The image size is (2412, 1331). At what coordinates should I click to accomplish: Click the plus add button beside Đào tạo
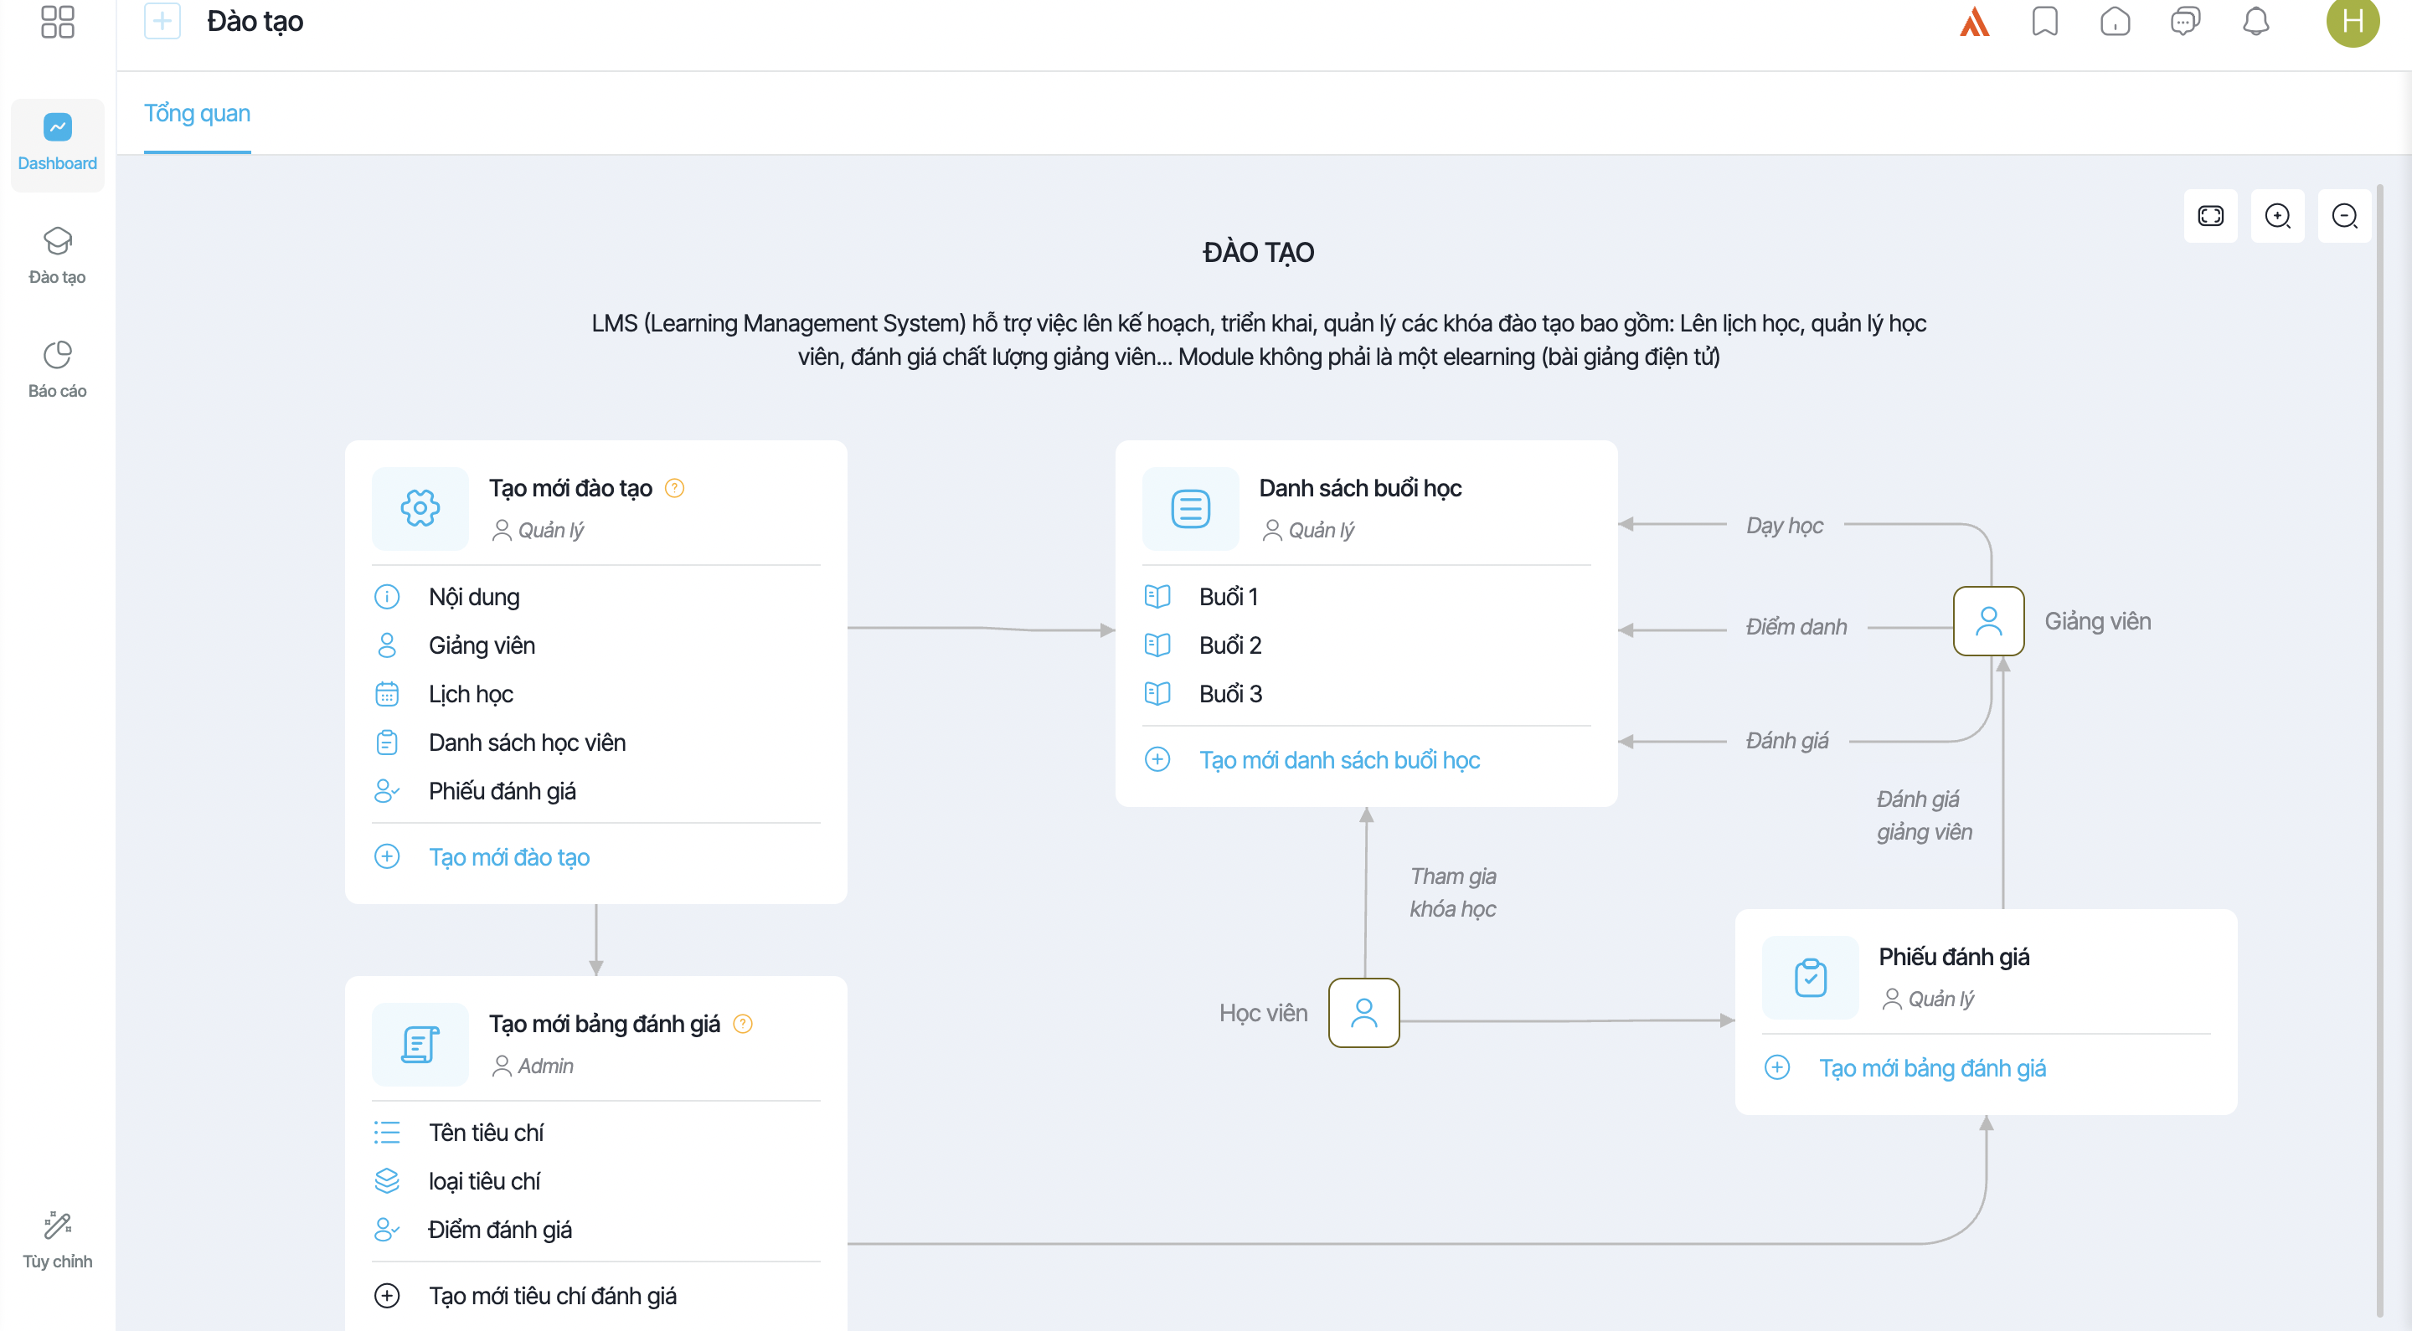click(x=162, y=21)
